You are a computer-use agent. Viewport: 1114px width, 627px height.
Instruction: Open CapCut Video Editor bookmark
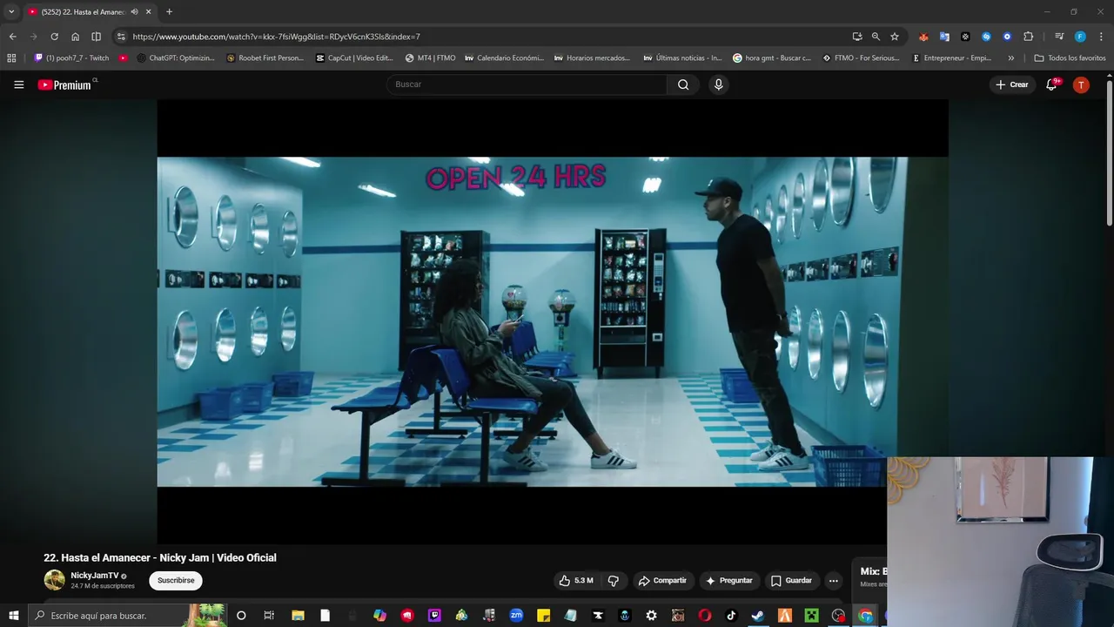point(354,58)
